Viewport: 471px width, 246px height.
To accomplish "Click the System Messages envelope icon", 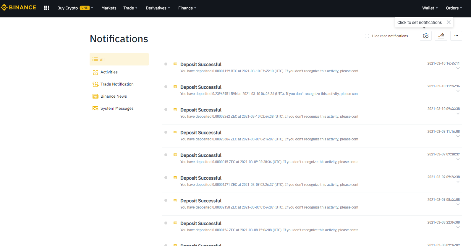I will tap(95, 109).
